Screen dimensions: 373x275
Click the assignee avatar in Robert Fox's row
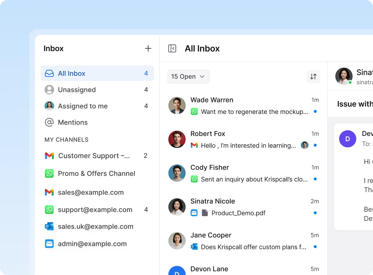pyautogui.click(x=305, y=145)
